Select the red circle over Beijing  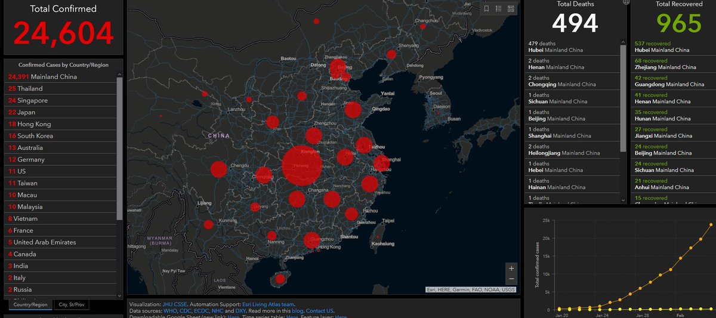pos(338,67)
